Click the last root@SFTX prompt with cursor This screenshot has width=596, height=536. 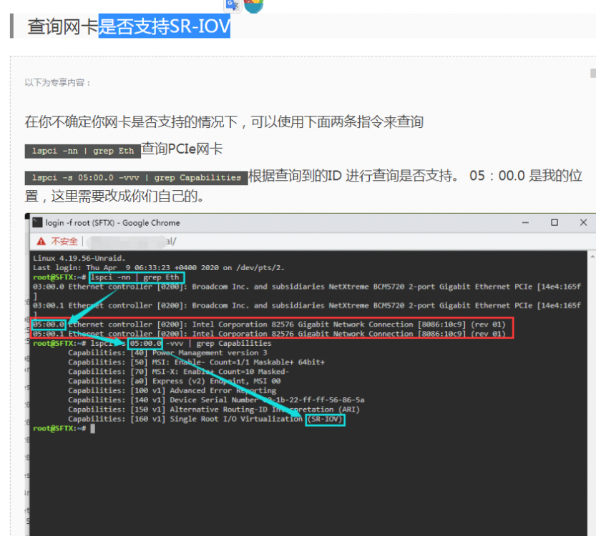[x=64, y=429]
